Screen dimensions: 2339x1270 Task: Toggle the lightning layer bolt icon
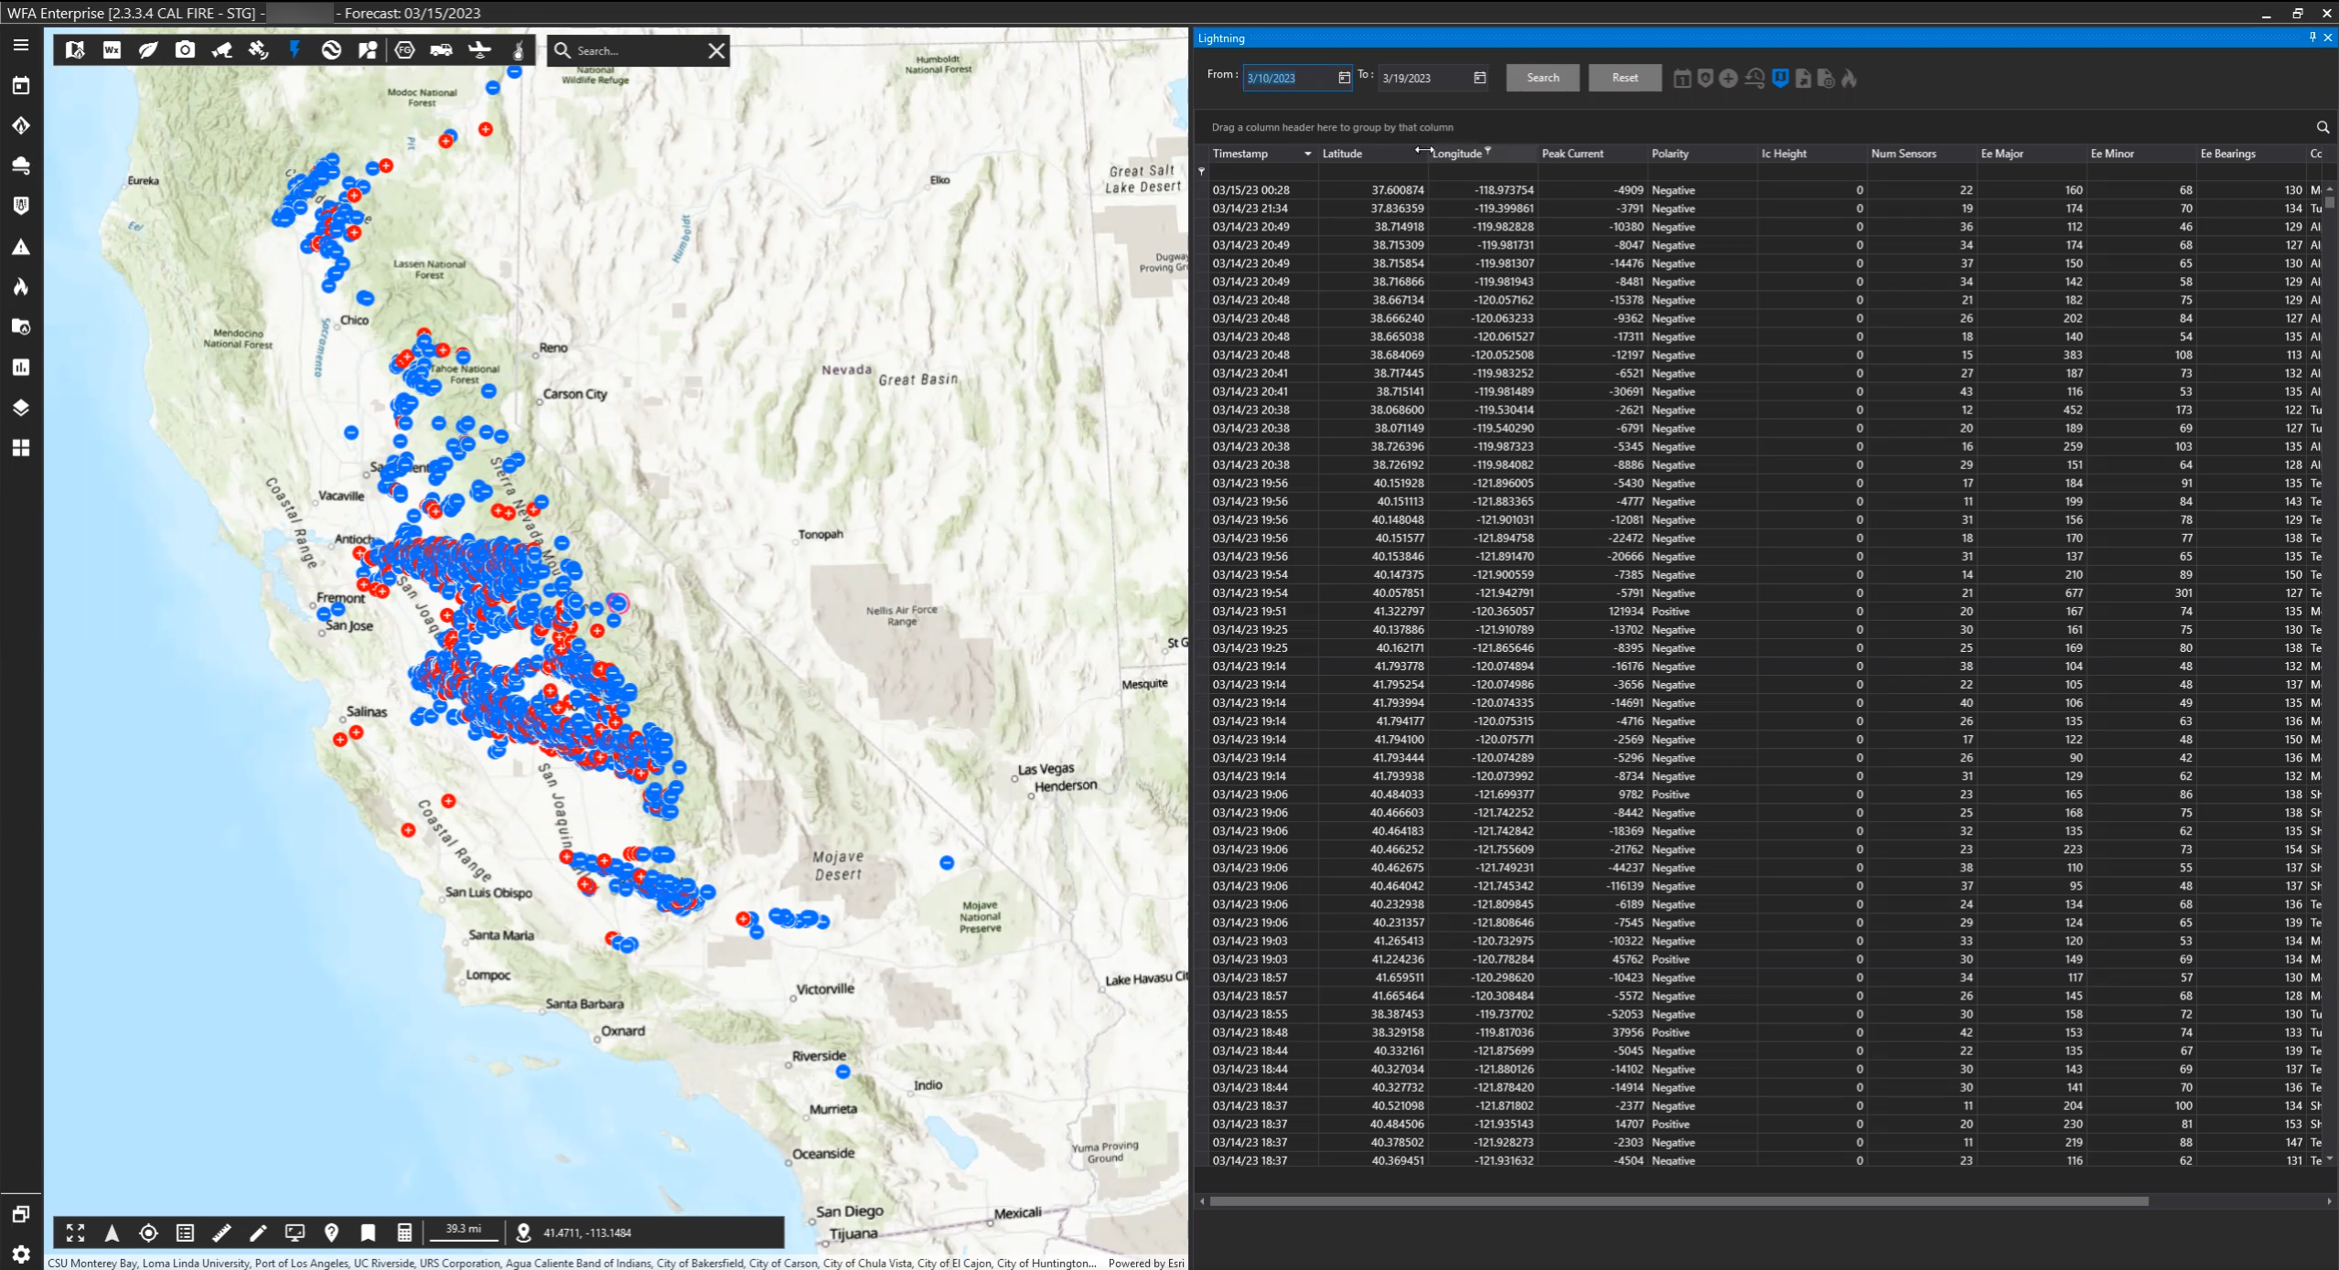(x=295, y=50)
